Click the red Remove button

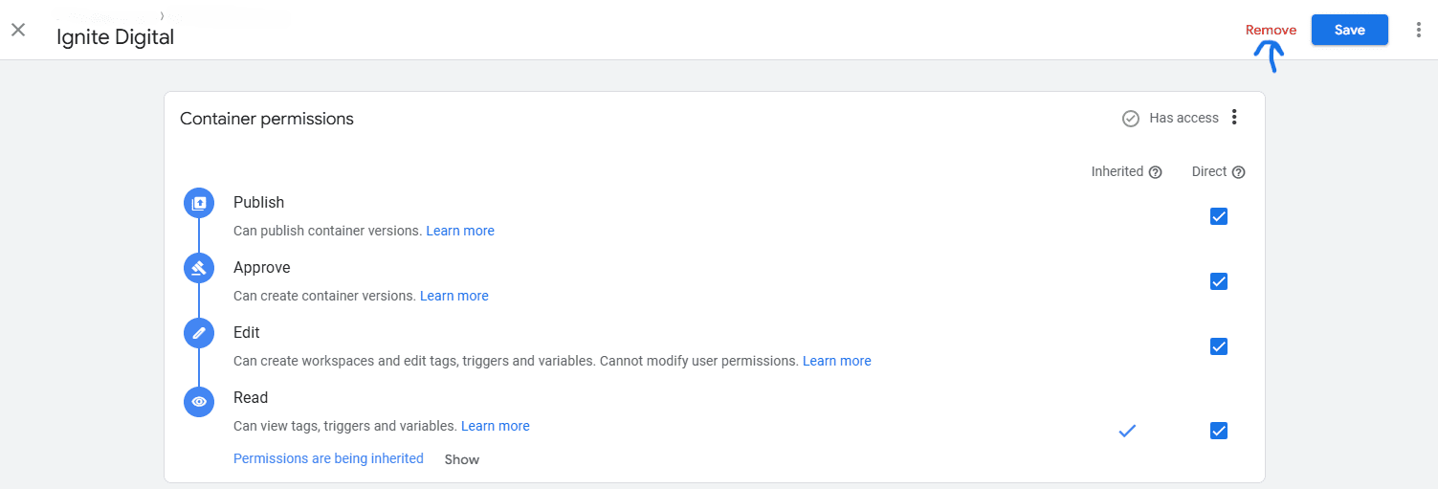1271,30
